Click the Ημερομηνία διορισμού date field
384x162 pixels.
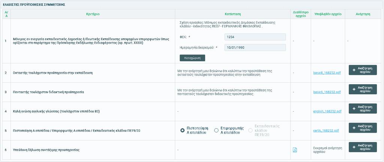point(255,47)
